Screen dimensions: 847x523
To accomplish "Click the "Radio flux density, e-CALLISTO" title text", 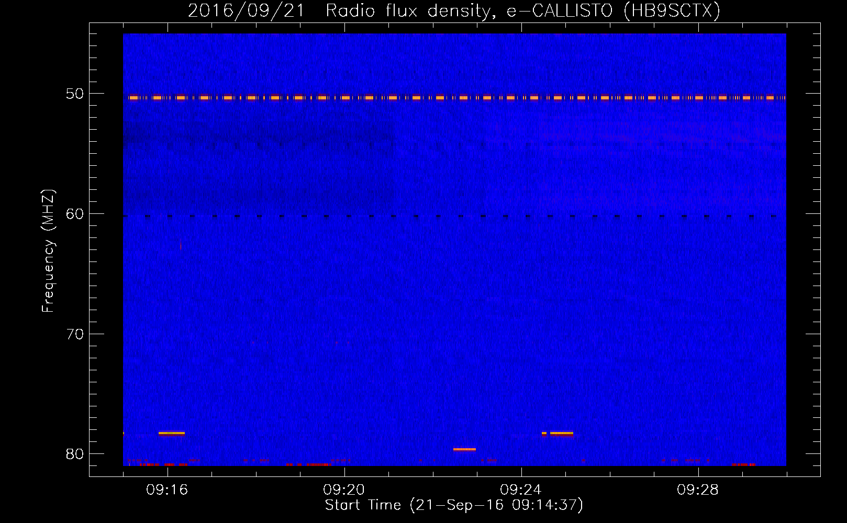I will pos(469,11).
